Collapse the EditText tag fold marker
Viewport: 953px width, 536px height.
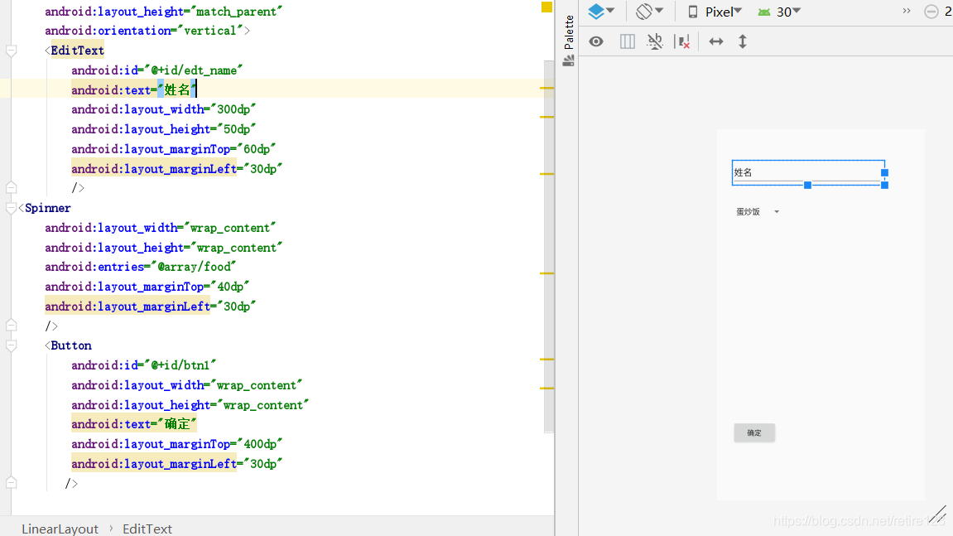click(x=11, y=51)
